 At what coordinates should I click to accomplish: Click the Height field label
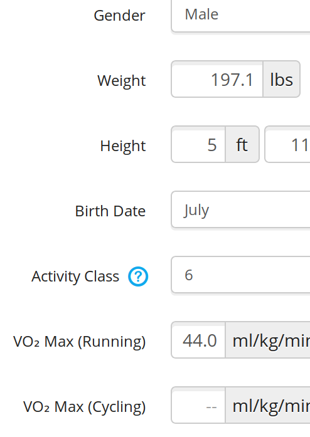(123, 146)
